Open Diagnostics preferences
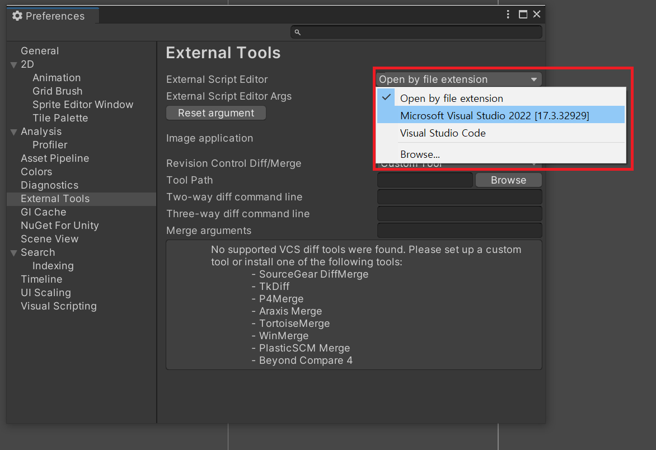The height and width of the screenshot is (450, 656). [x=49, y=185]
